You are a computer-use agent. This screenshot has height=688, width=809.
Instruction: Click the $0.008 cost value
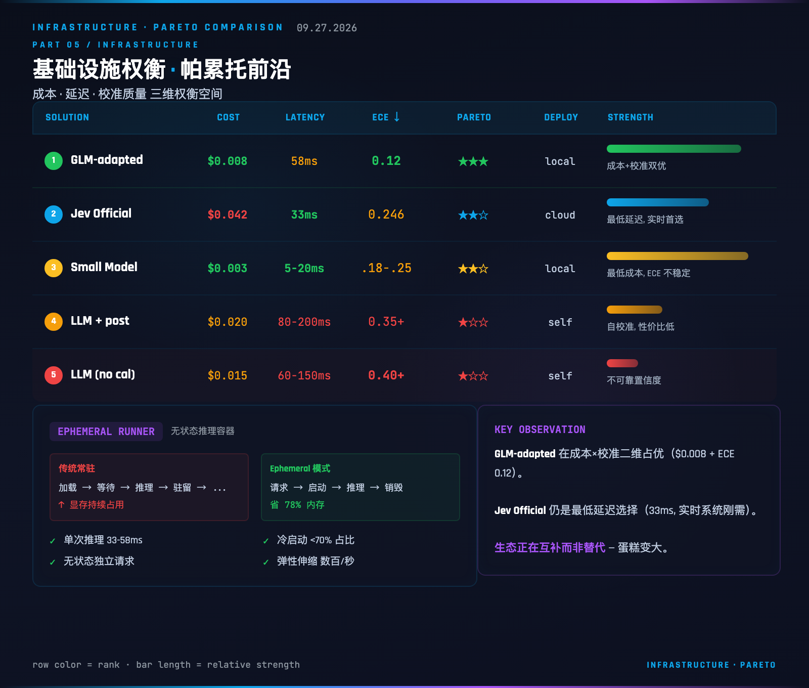[228, 161]
